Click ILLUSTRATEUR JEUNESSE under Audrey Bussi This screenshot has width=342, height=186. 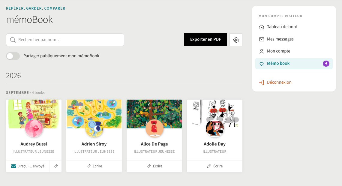[x=34, y=151]
